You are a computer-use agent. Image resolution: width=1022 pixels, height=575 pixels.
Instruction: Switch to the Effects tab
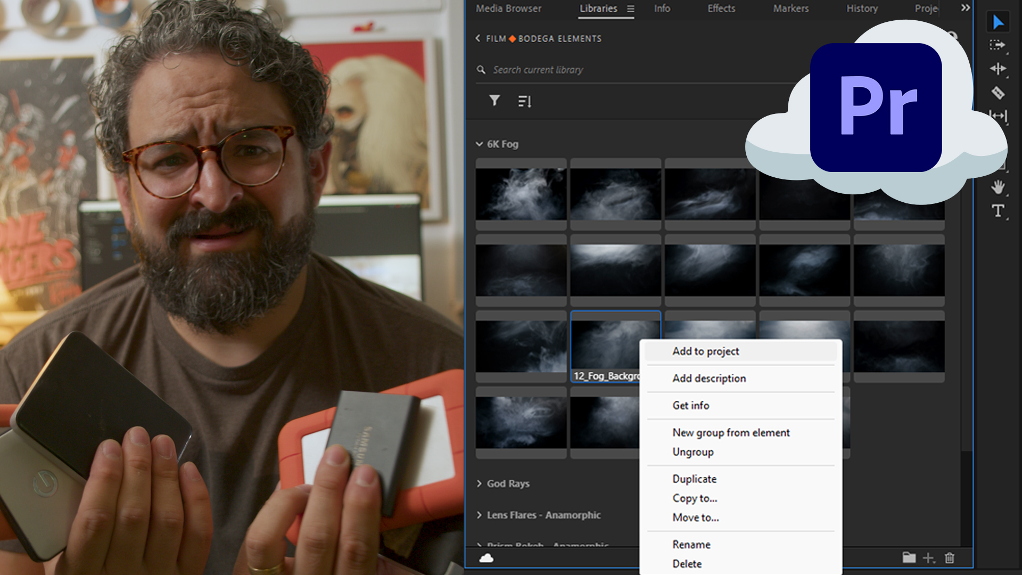coord(720,8)
